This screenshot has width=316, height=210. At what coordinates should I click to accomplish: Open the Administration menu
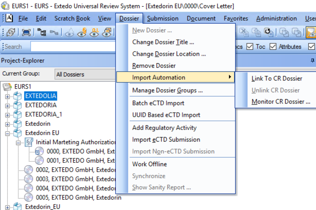click(276, 18)
